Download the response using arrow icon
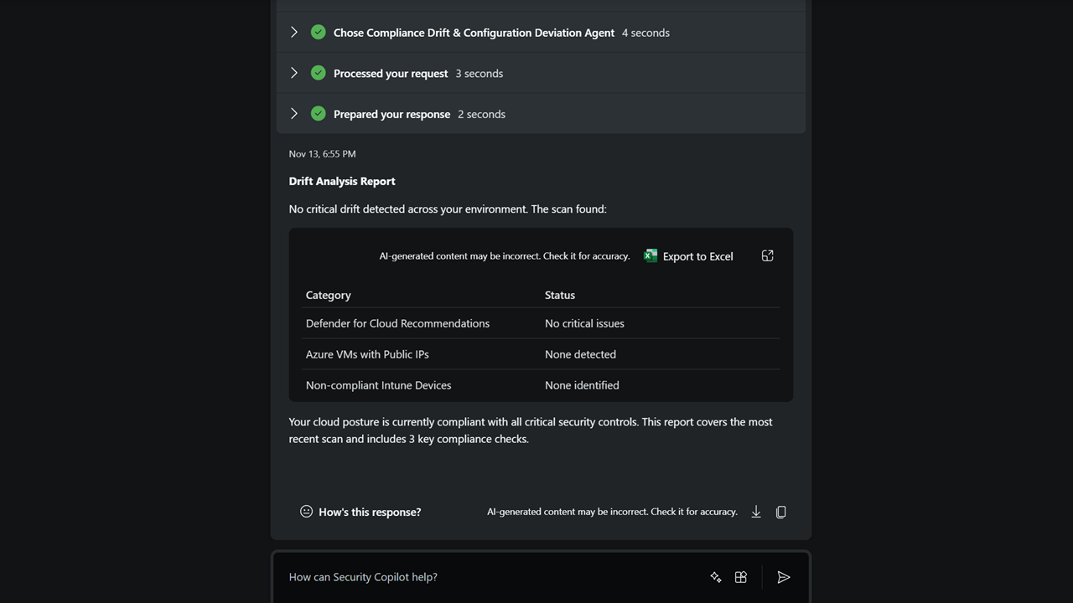Viewport: 1073px width, 603px height. coord(756,512)
